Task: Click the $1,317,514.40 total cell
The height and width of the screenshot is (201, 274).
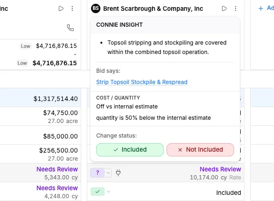Action: [55, 99]
